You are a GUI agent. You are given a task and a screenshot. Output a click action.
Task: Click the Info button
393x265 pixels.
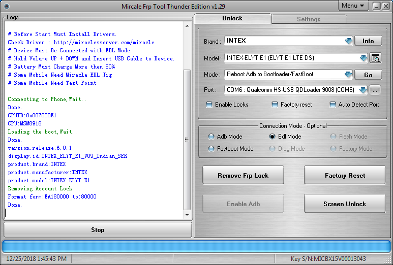[368, 41]
